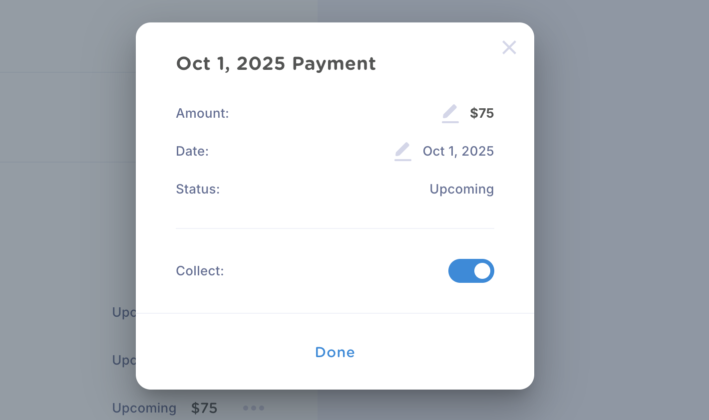Click the Done button
This screenshot has width=709, height=420.
click(335, 352)
